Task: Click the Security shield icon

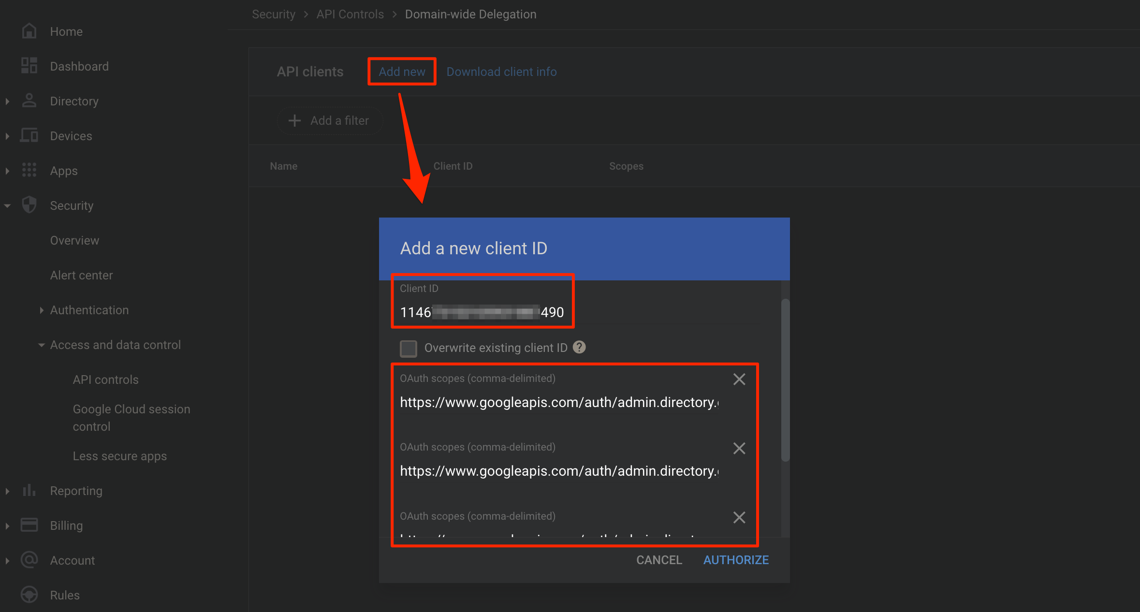Action: (29, 205)
